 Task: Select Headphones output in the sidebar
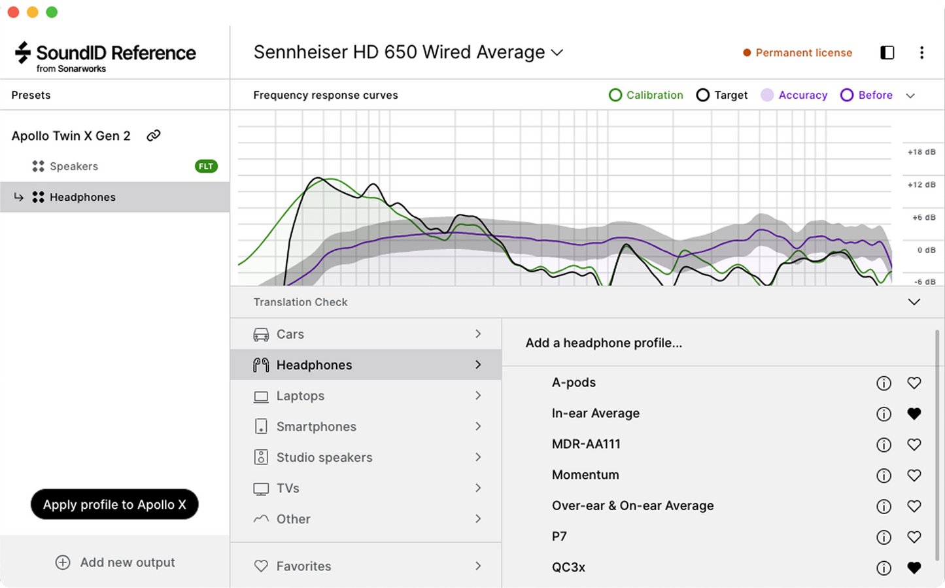pyautogui.click(x=82, y=197)
